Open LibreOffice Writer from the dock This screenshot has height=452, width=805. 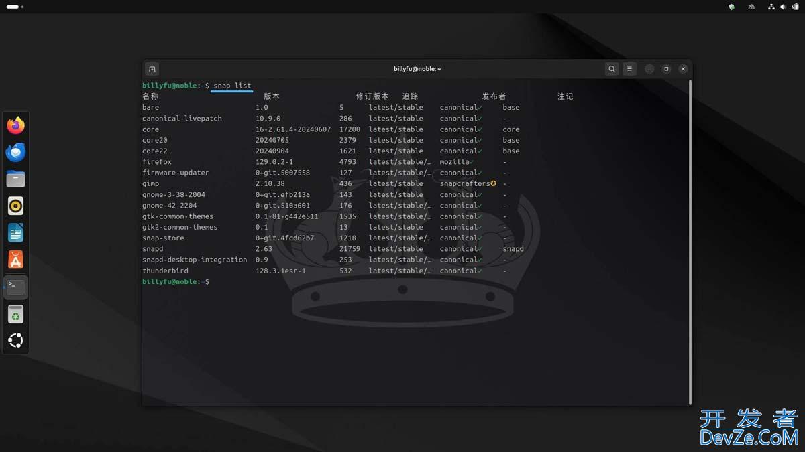coord(16,232)
